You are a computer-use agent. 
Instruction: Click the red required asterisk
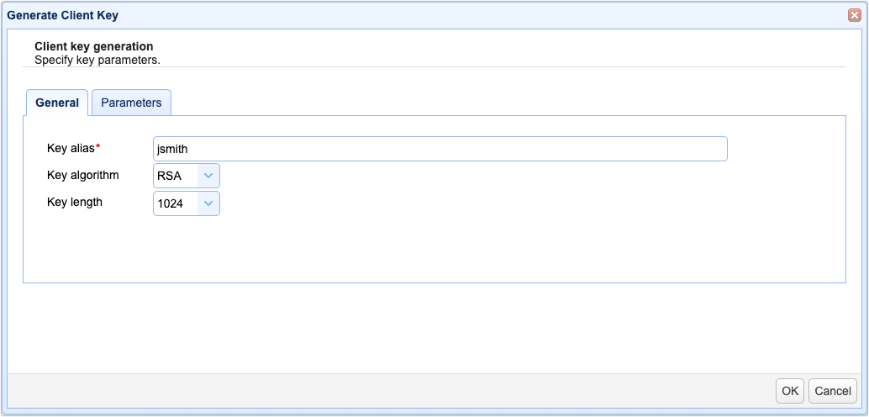click(x=98, y=145)
